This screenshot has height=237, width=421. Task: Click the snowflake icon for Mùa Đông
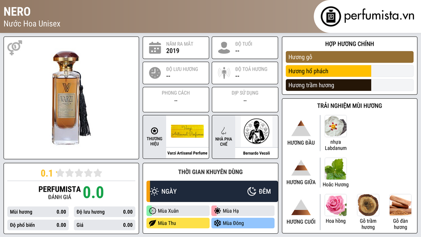[x=217, y=223]
